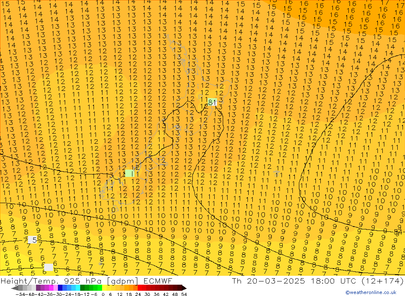Pick the dark blue swatch above -30
This screenshot has height=296, width=405.
pos(60,288)
